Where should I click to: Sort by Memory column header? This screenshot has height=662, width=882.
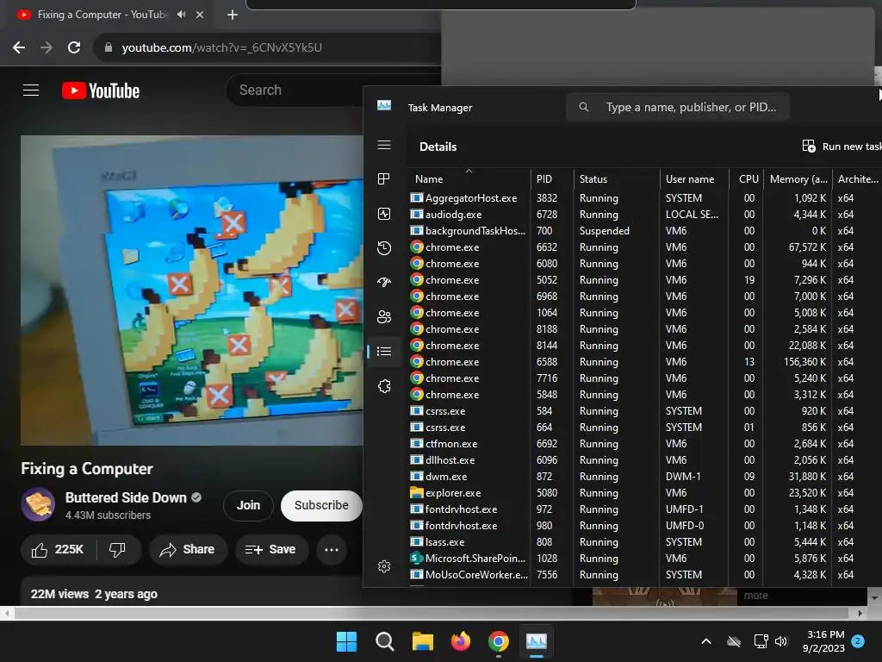798,179
